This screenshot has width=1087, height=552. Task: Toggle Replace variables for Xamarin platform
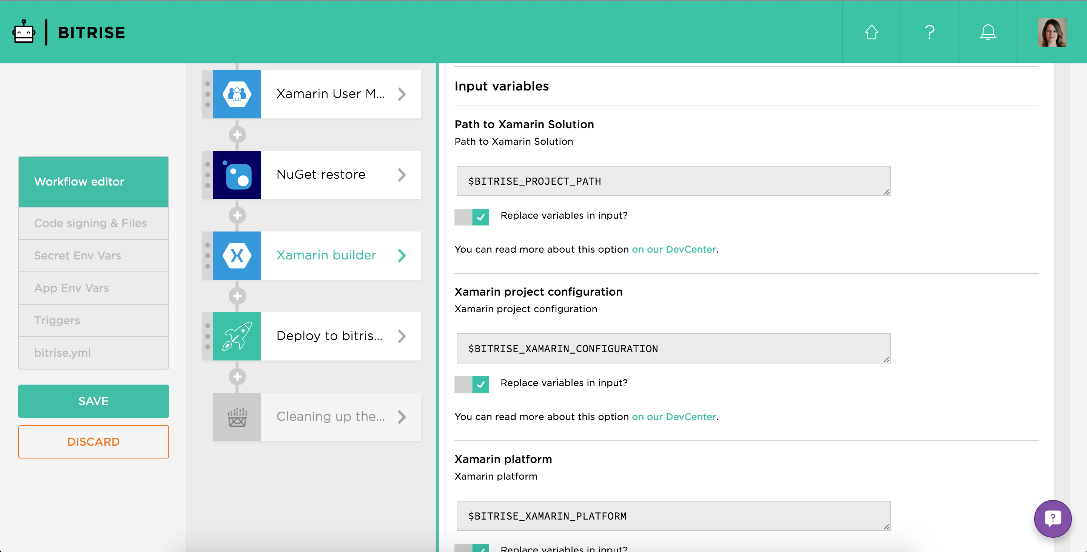click(x=472, y=548)
